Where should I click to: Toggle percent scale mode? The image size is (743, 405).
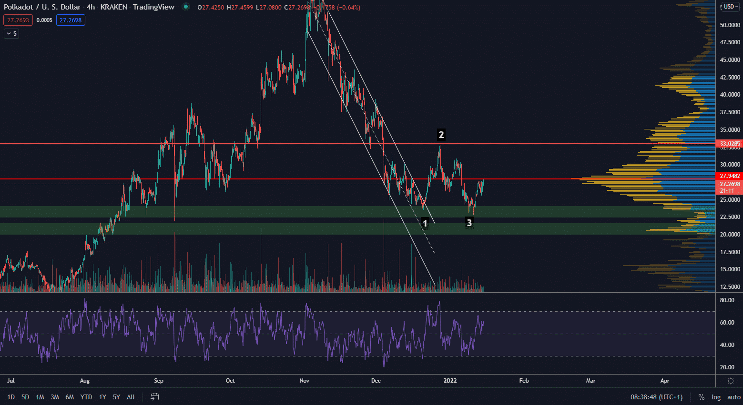[701, 397]
